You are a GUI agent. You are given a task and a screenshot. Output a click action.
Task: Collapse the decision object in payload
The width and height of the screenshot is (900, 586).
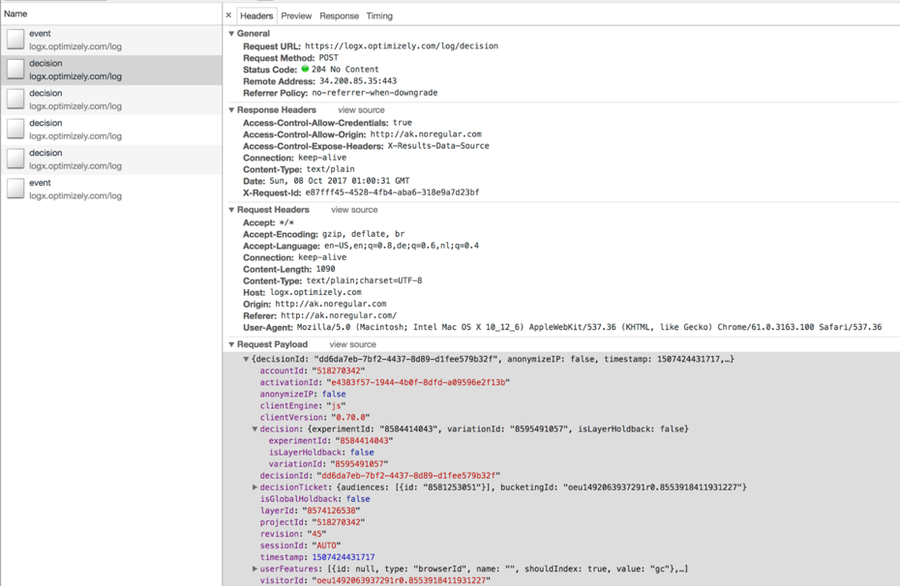click(255, 429)
